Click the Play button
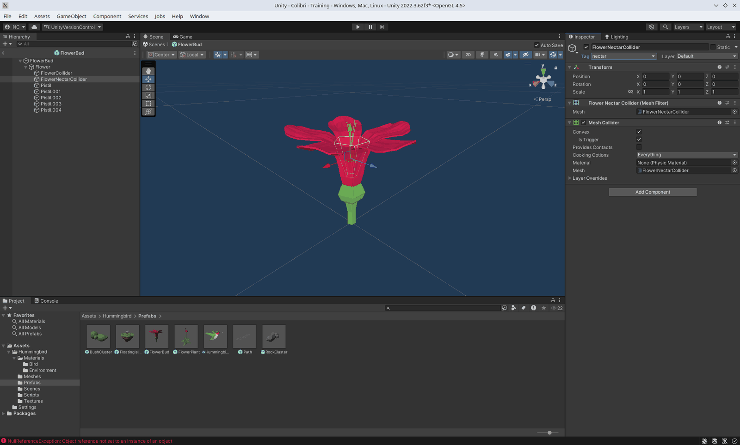Screen dimensions: 740x445 click(x=358, y=27)
